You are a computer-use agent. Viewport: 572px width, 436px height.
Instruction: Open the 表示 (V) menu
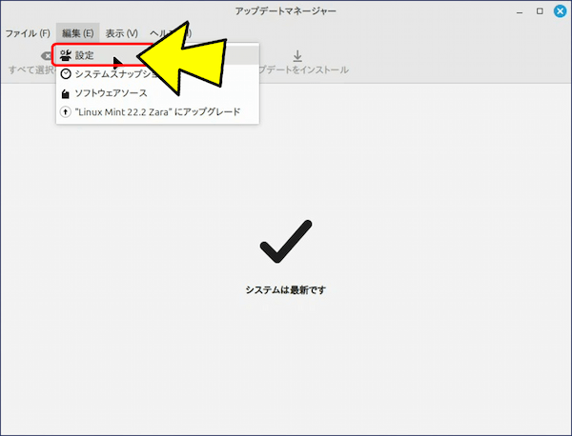click(x=121, y=33)
